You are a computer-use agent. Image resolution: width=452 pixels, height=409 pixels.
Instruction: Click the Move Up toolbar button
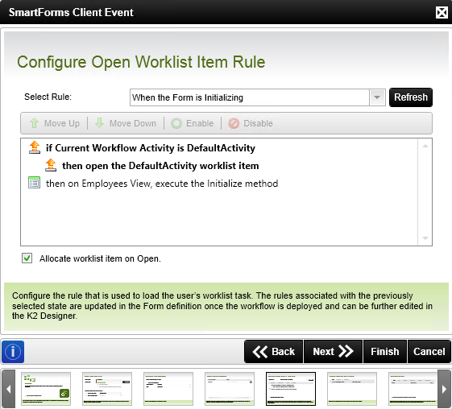pyautogui.click(x=55, y=123)
